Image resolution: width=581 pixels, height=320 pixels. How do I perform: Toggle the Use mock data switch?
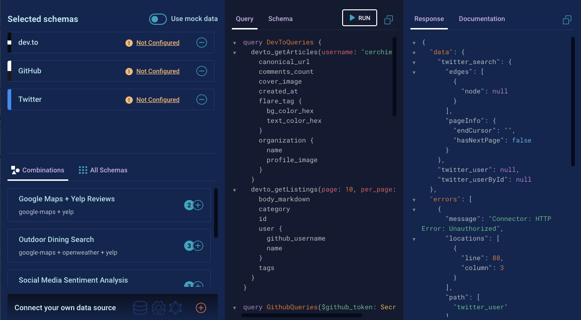[158, 19]
